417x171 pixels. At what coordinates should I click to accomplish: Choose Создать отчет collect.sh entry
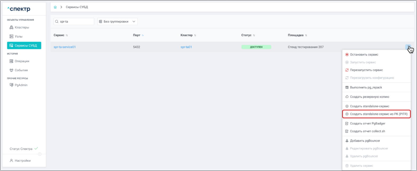[376, 131]
